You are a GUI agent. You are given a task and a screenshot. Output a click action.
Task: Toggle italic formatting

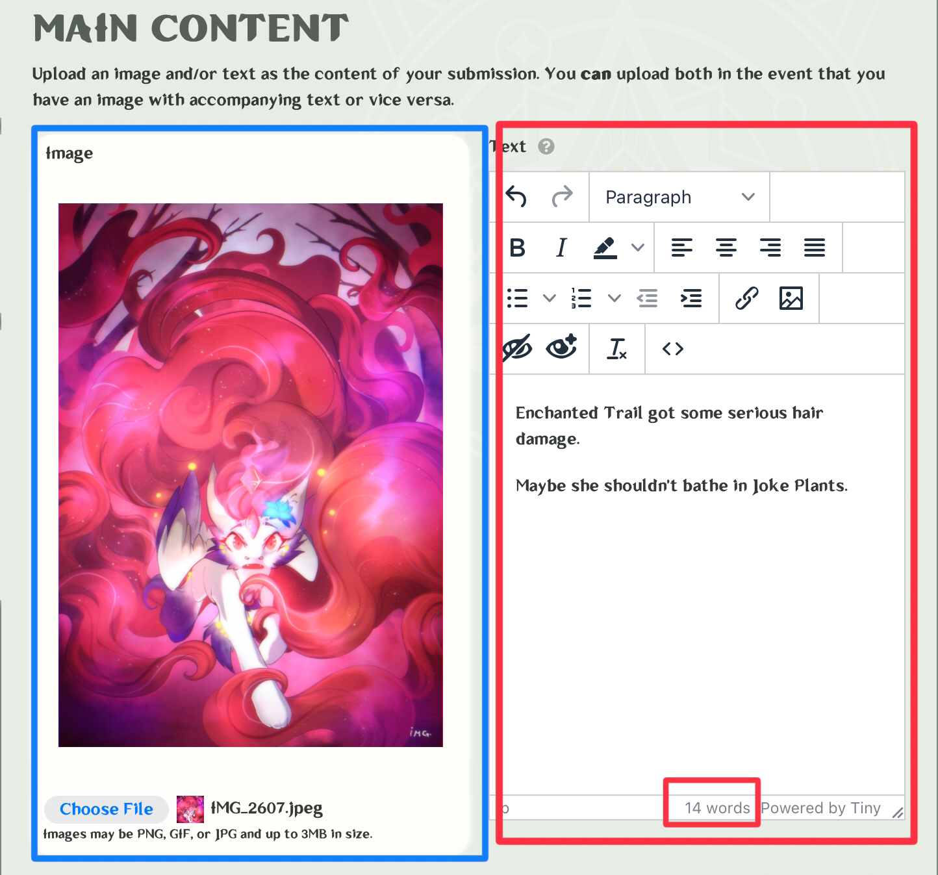(561, 247)
